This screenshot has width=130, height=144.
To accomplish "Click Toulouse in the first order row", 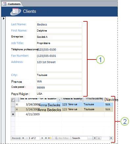I will tap(89, 104).
